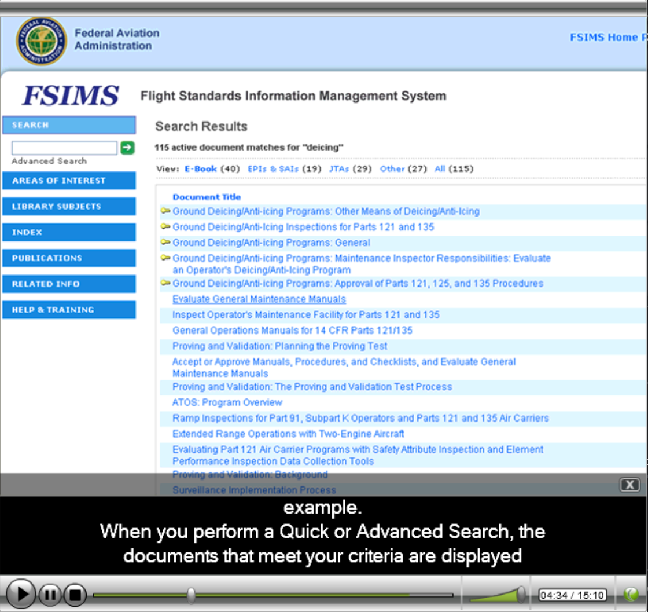
Task: Open General Operations Manuals for 14 CFR Parts 121/135
Action: (292, 331)
